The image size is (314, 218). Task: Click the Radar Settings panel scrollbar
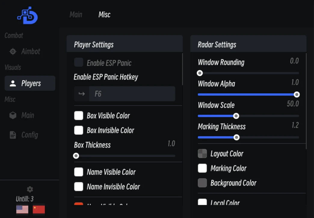pos(306,101)
